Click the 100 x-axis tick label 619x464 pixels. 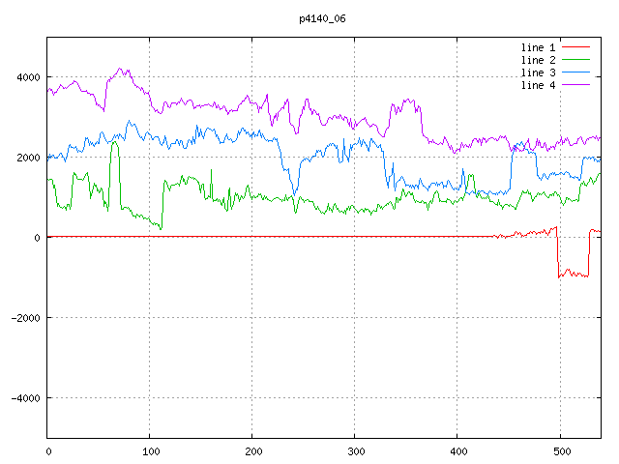click(150, 450)
